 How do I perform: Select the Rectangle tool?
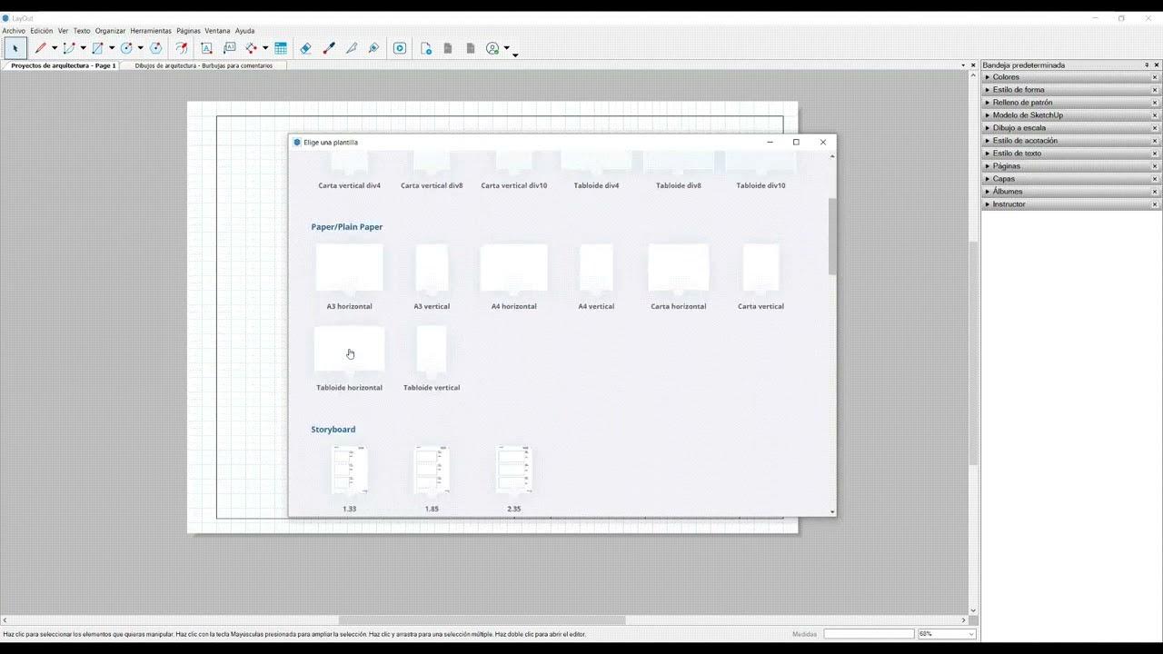click(x=97, y=48)
